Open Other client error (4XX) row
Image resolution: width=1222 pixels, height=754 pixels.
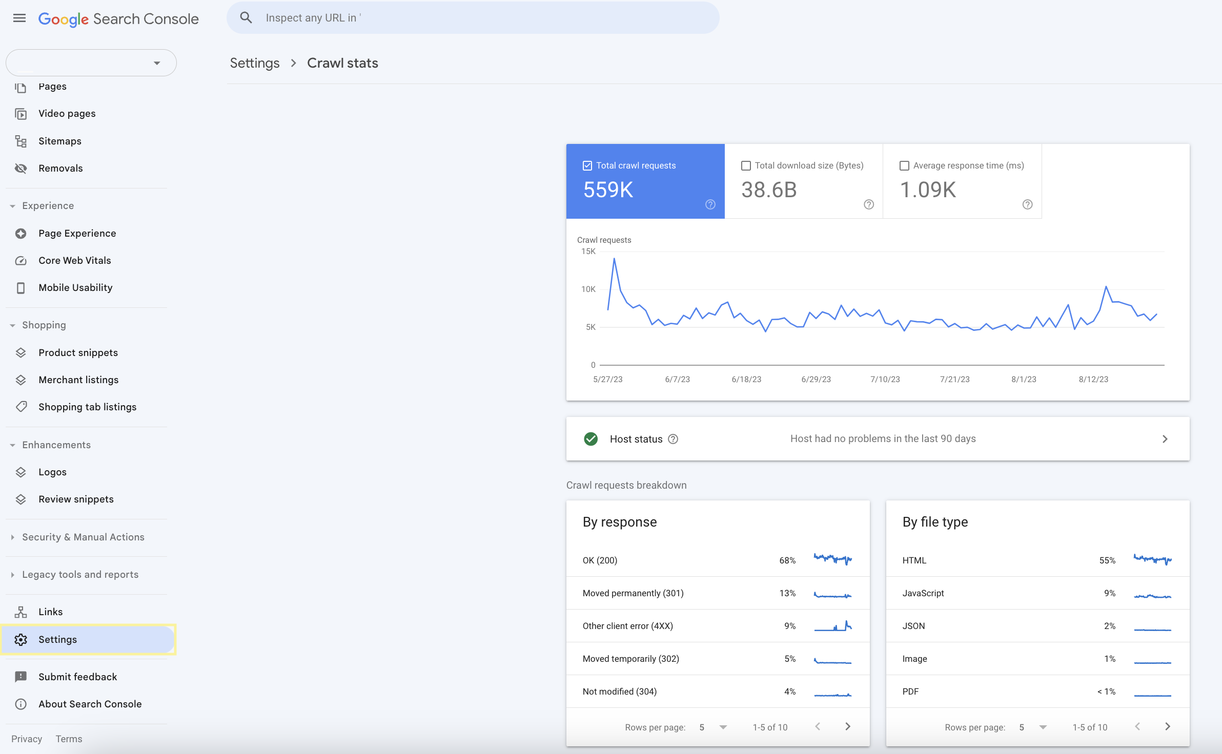[718, 626]
